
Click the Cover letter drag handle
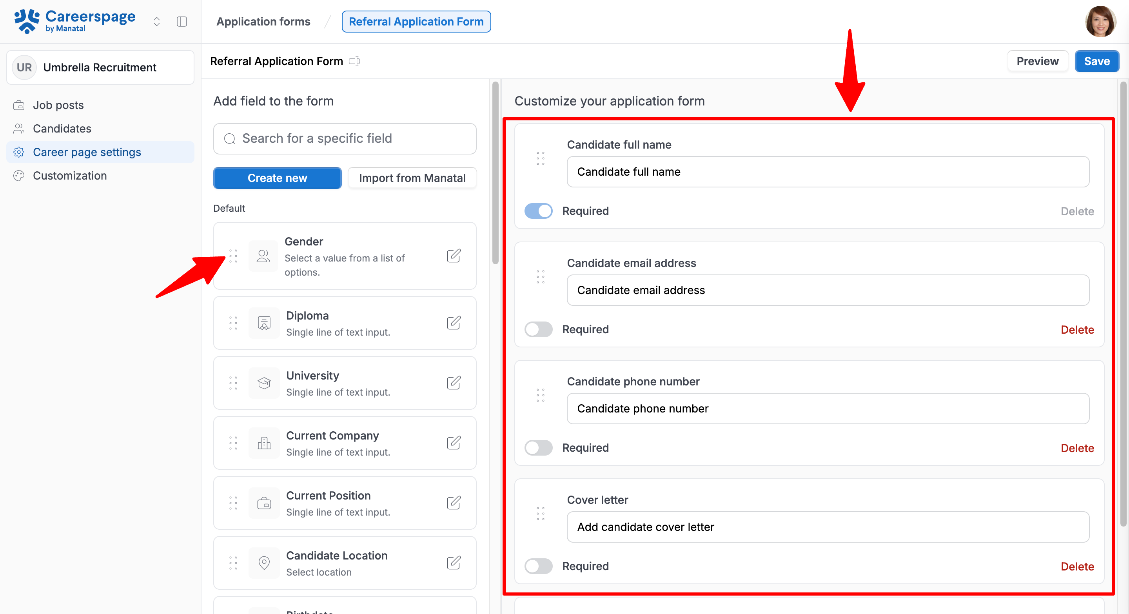pyautogui.click(x=541, y=513)
